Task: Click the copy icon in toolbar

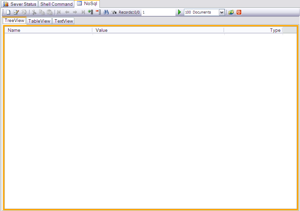Action: [42, 12]
